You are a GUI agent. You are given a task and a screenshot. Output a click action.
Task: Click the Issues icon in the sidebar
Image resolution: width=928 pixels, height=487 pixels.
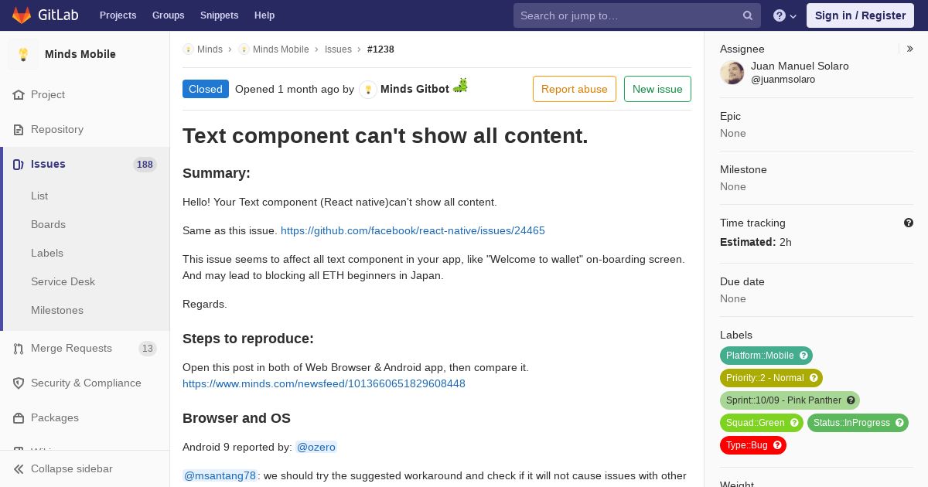(19, 165)
